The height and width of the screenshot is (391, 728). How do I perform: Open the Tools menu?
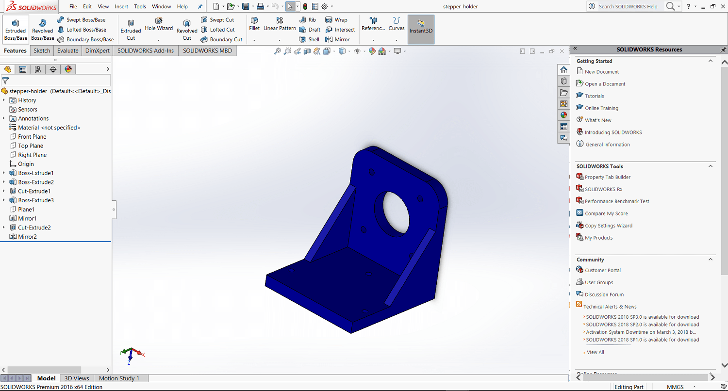[x=140, y=7]
